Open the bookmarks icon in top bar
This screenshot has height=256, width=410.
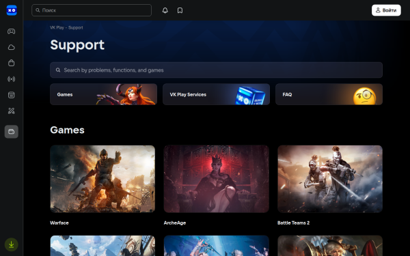tap(180, 10)
